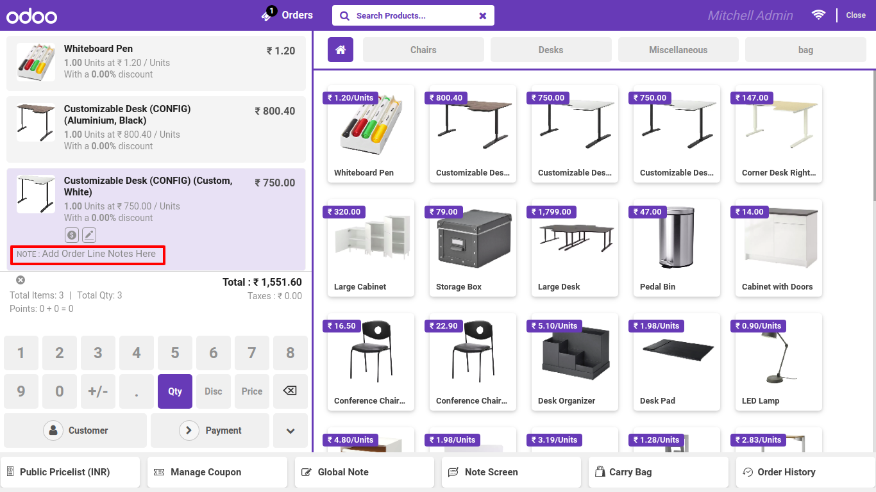
Task: Add the LED Lamp product
Action: [x=779, y=362]
